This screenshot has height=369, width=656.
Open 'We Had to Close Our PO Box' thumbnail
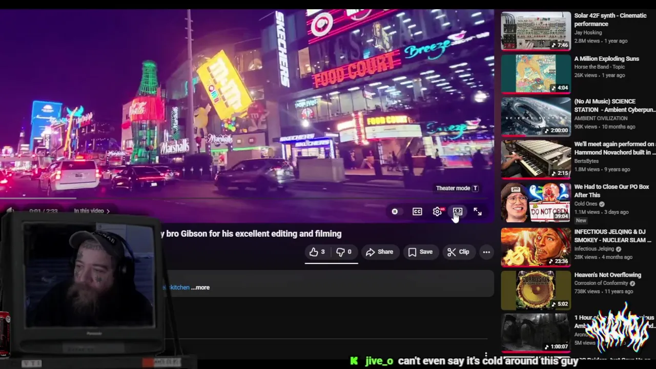click(536, 202)
